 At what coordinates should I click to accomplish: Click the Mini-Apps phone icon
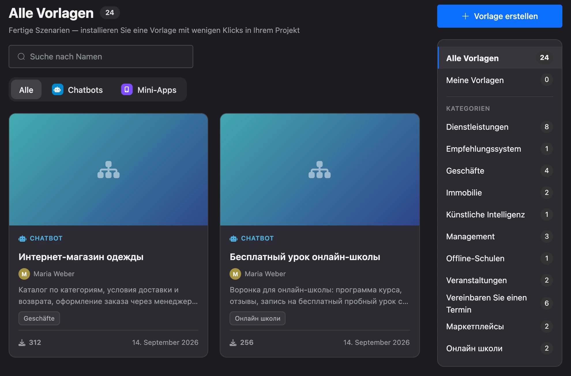(x=127, y=90)
